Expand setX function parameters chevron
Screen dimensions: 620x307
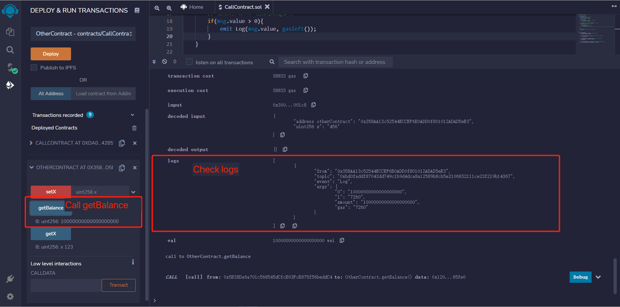(133, 192)
